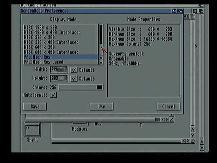
Task: Click Workbench window zoom gadget
Action: [195, 11]
